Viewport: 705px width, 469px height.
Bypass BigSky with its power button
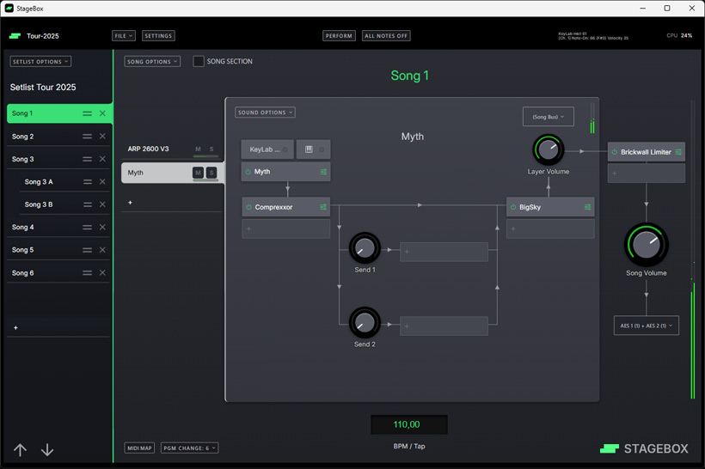click(513, 207)
